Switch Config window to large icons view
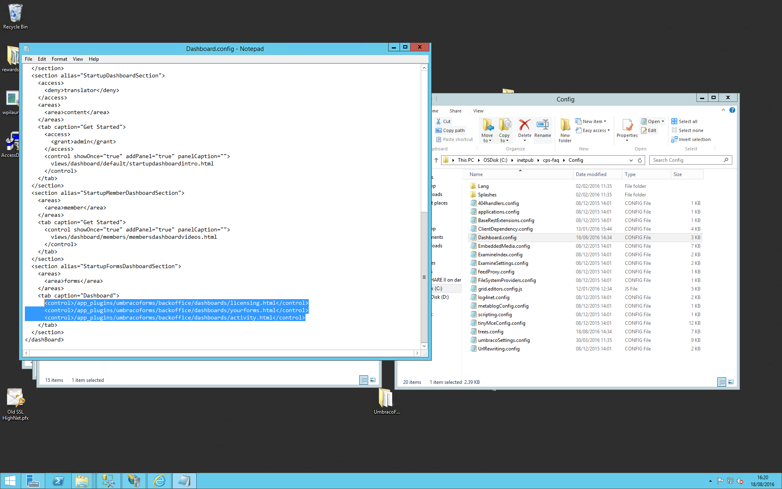Viewport: 782px width, 489px height. 731,382
